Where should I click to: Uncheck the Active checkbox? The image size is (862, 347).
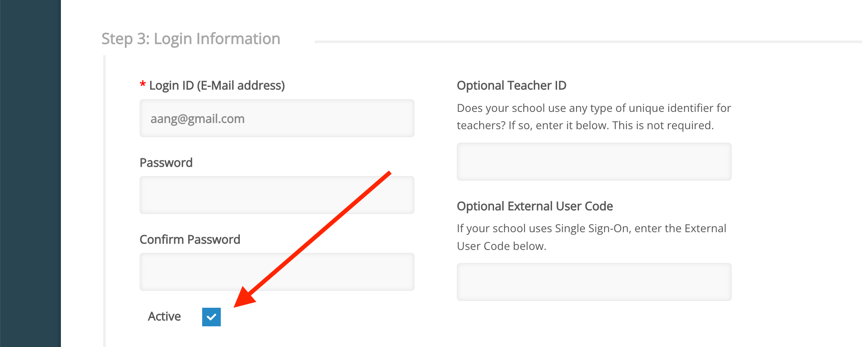pos(211,317)
